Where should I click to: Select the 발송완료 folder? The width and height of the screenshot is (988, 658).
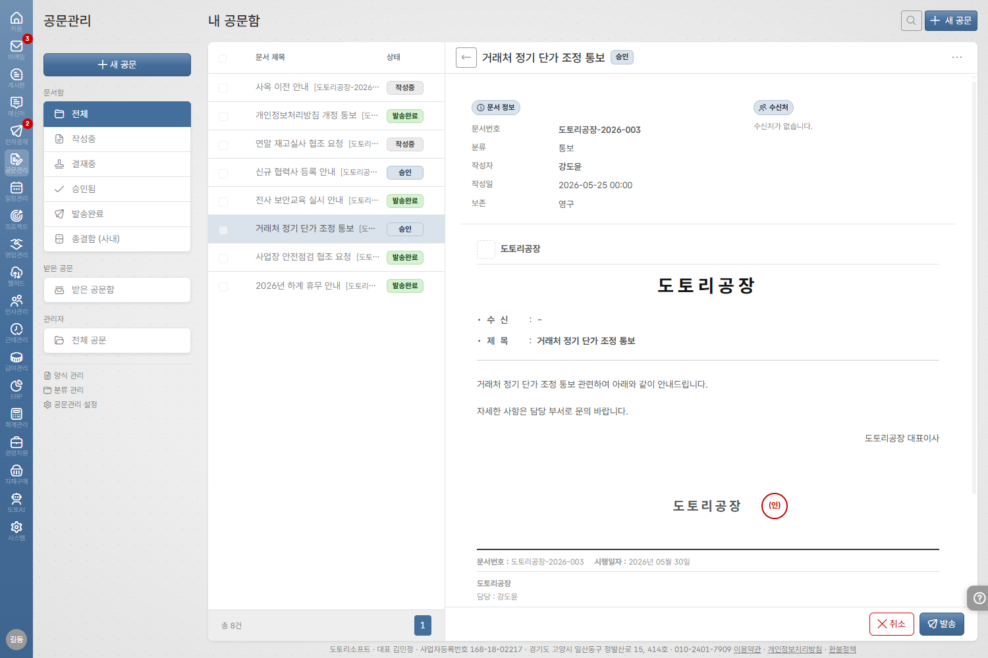pyautogui.click(x=117, y=214)
